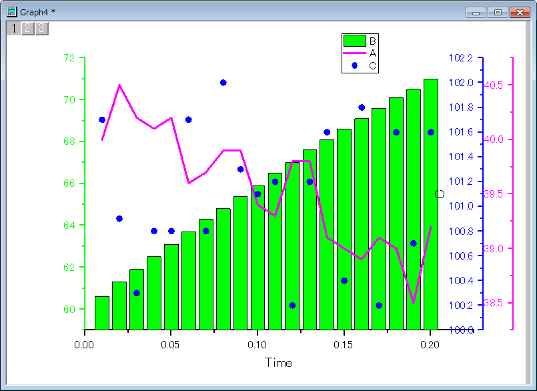
Task: Switch to layer 3 icon
Action: click(x=42, y=29)
